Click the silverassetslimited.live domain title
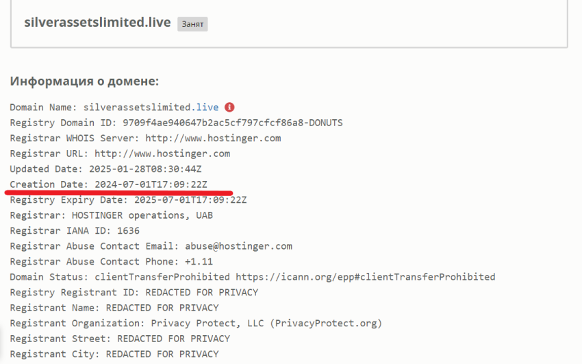The height and width of the screenshot is (364, 582). click(97, 22)
